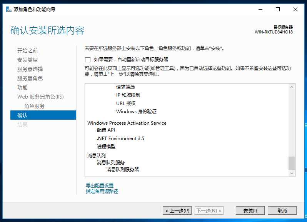This screenshot has width=307, height=222.
Task: Select the 进程模型 entry
Action: (106, 147)
